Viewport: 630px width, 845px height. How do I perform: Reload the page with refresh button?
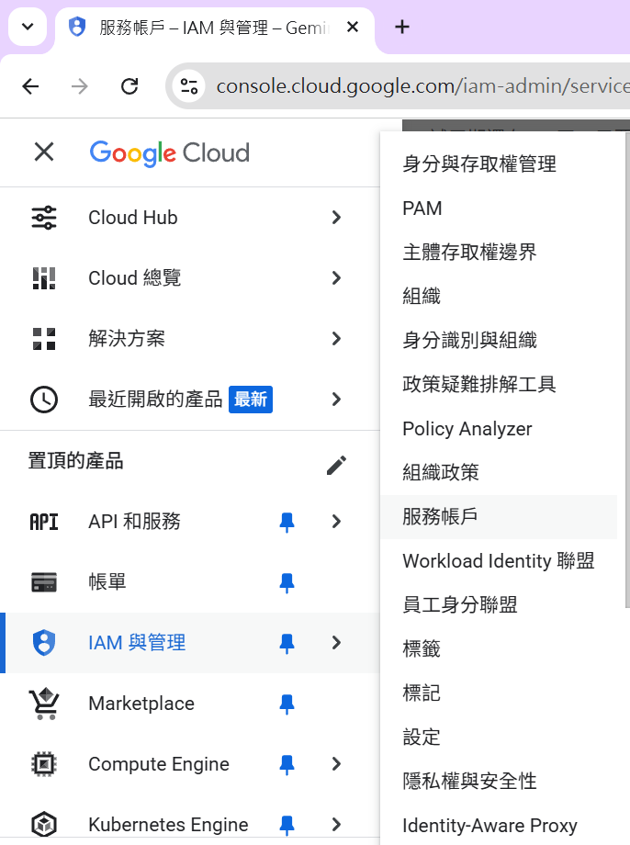click(x=129, y=86)
